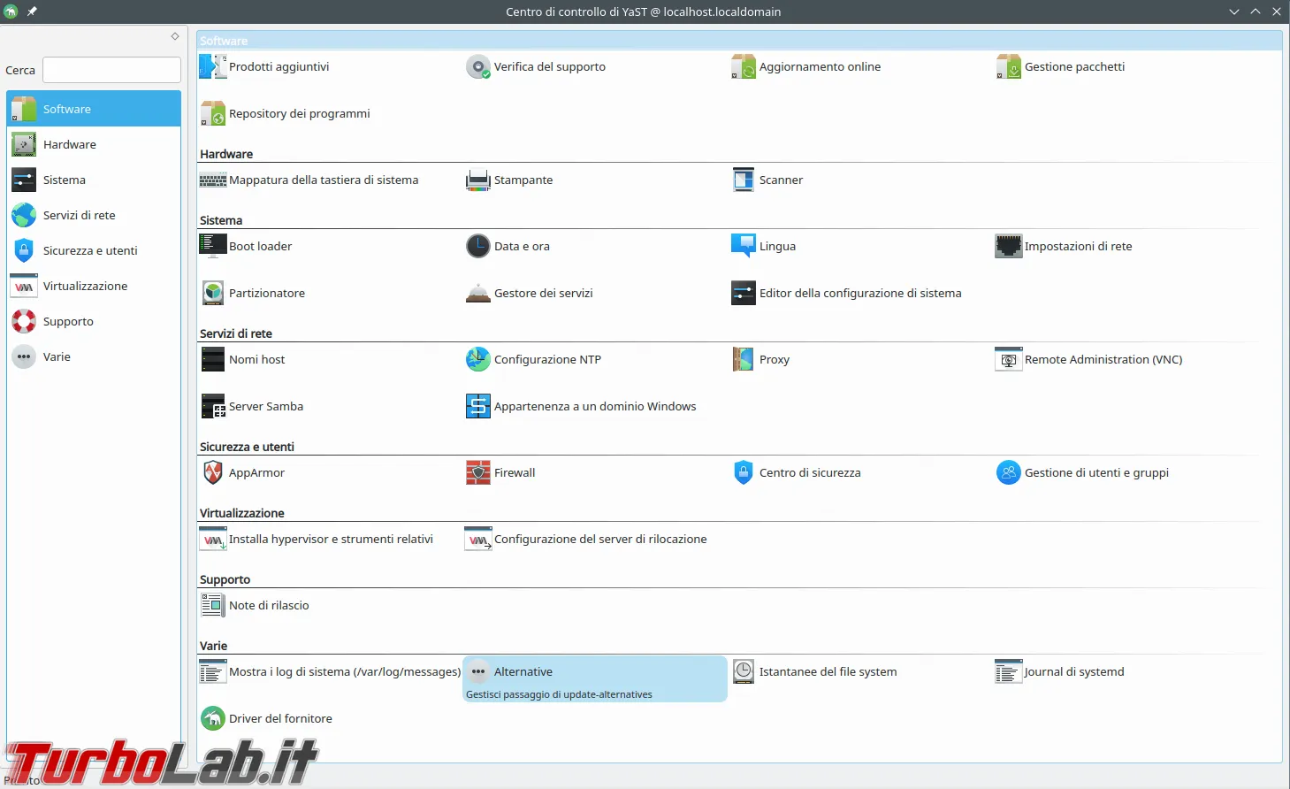1290x789 pixels.
Task: Open the Boot loader icon
Action: coord(213,247)
